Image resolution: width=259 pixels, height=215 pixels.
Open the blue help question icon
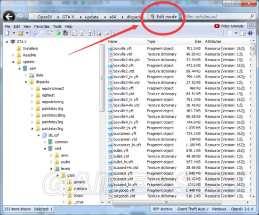tap(251, 33)
